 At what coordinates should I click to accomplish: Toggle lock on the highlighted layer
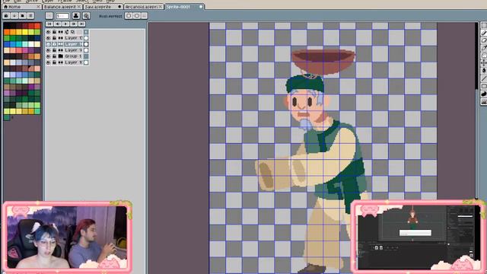pyautogui.click(x=54, y=44)
